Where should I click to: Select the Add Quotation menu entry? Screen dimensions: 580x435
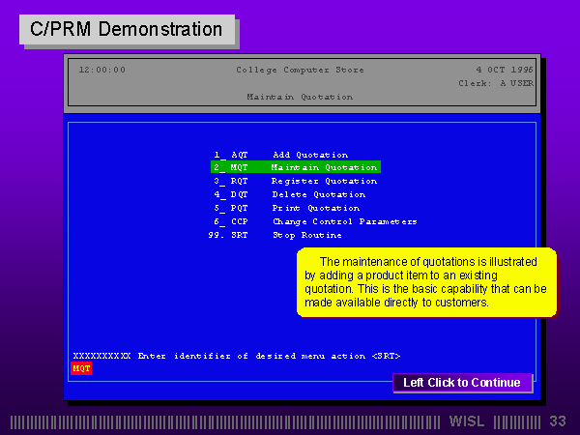pyautogui.click(x=309, y=155)
